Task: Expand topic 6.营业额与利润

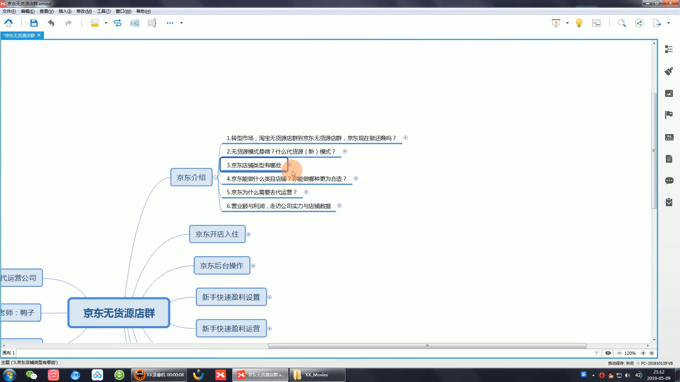Action: pyautogui.click(x=339, y=206)
